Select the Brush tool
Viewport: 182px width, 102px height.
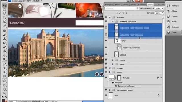click(5, 35)
